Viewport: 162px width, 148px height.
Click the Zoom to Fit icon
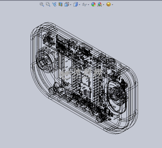[42, 4]
